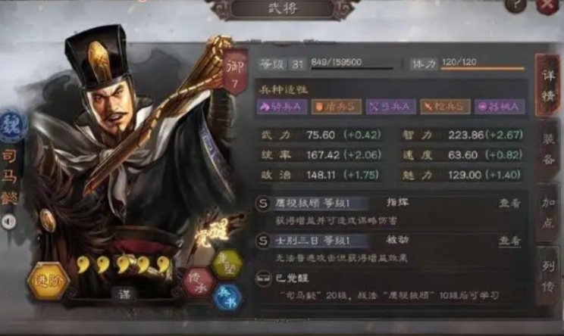
Task: Click 查看 link for 士别三日
Action: coord(509,241)
